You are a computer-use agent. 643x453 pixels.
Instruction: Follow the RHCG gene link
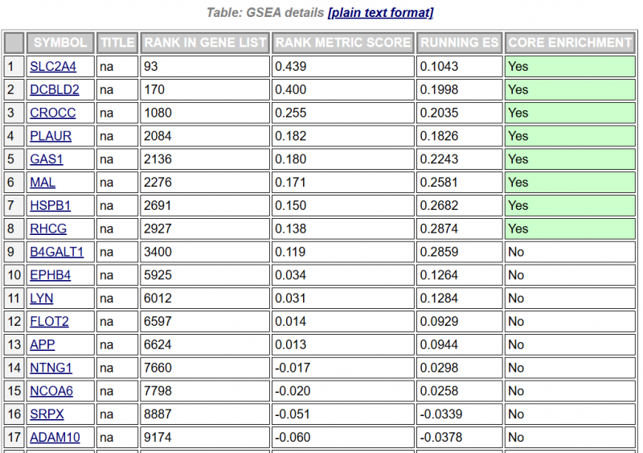[x=48, y=229]
